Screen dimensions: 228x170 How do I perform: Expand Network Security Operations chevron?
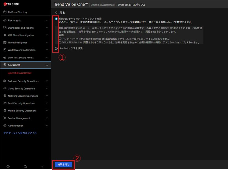pyautogui.click(x=47, y=96)
